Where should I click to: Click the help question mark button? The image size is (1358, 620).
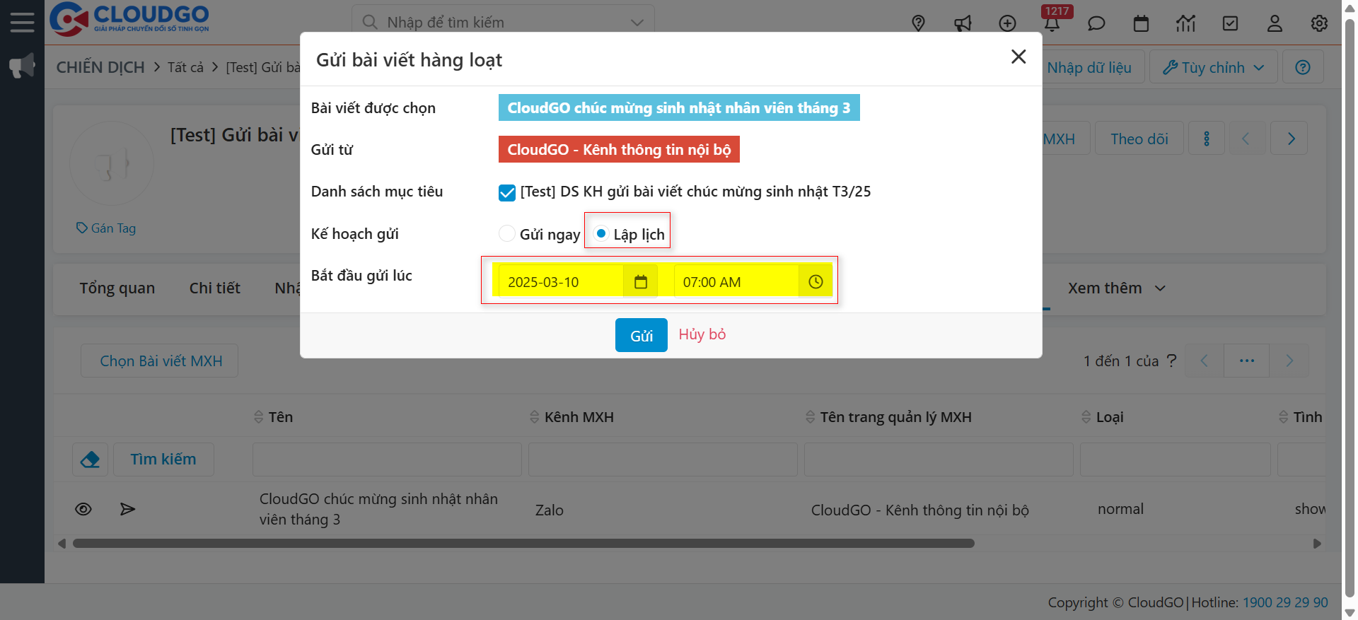point(1303,67)
